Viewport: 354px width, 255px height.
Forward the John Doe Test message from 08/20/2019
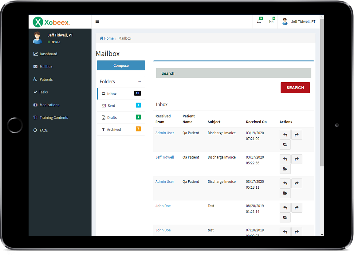point(297,208)
